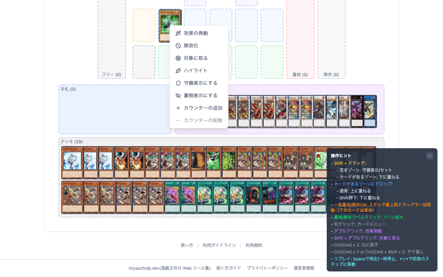The height and width of the screenshot is (277, 443).
Task: Click the Shift + ダブルクリック: 対象に取る hint
Action: pyautogui.click(x=367, y=238)
